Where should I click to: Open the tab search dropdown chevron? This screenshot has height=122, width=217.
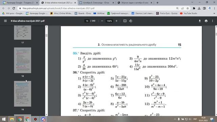192,2
